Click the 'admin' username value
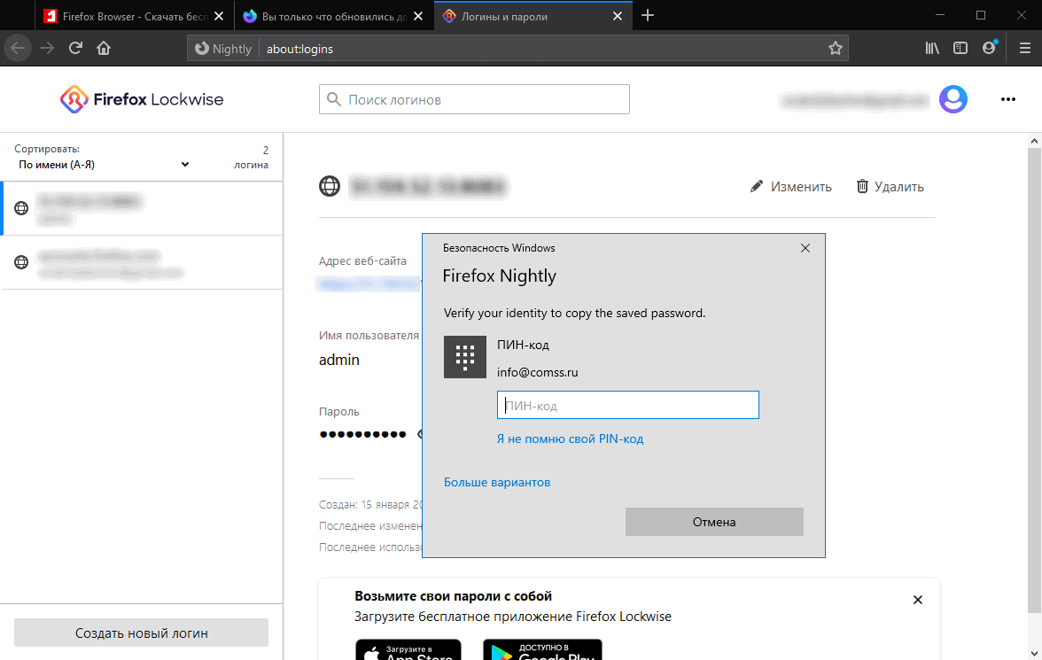Image resolution: width=1042 pixels, height=660 pixels. [338, 360]
